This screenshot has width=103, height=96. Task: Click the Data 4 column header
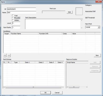point(60,62)
